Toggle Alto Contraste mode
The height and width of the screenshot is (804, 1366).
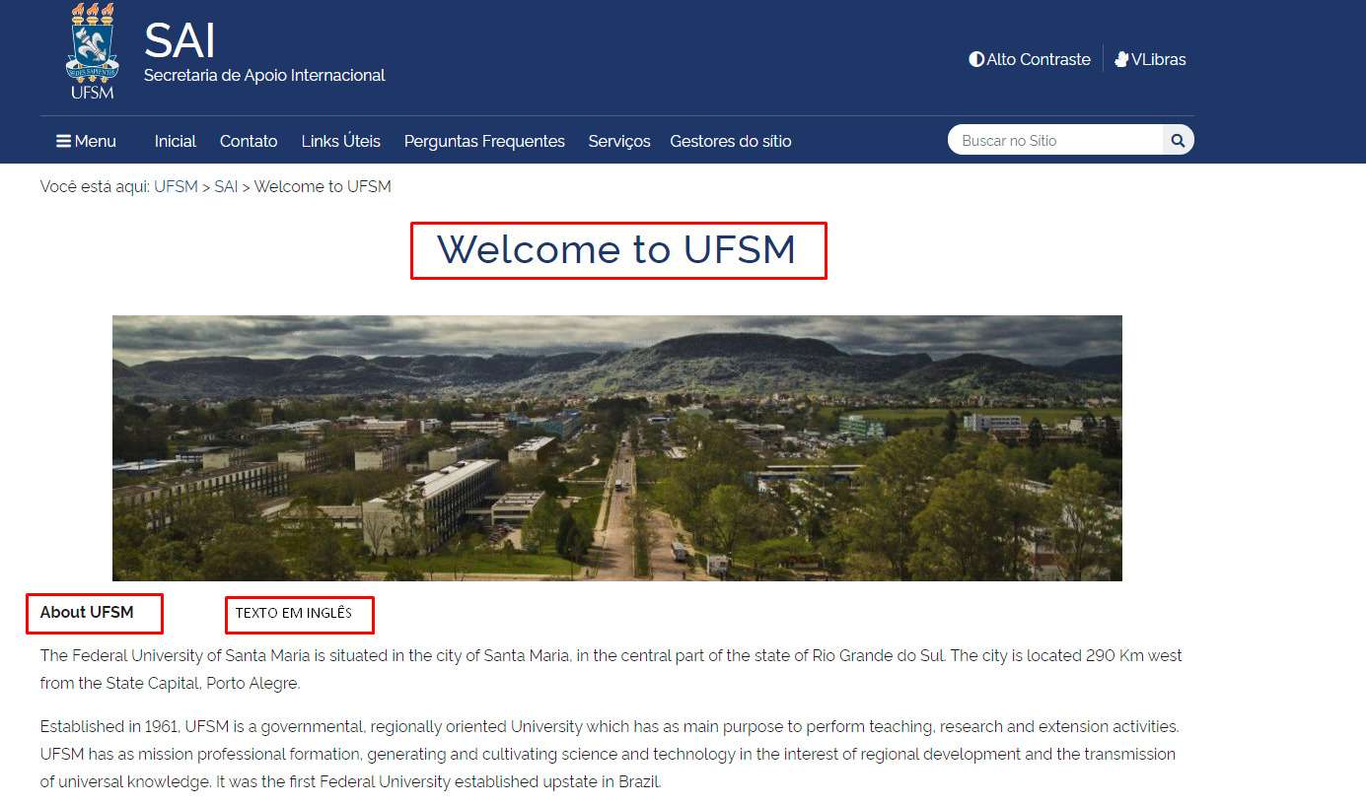click(1030, 59)
